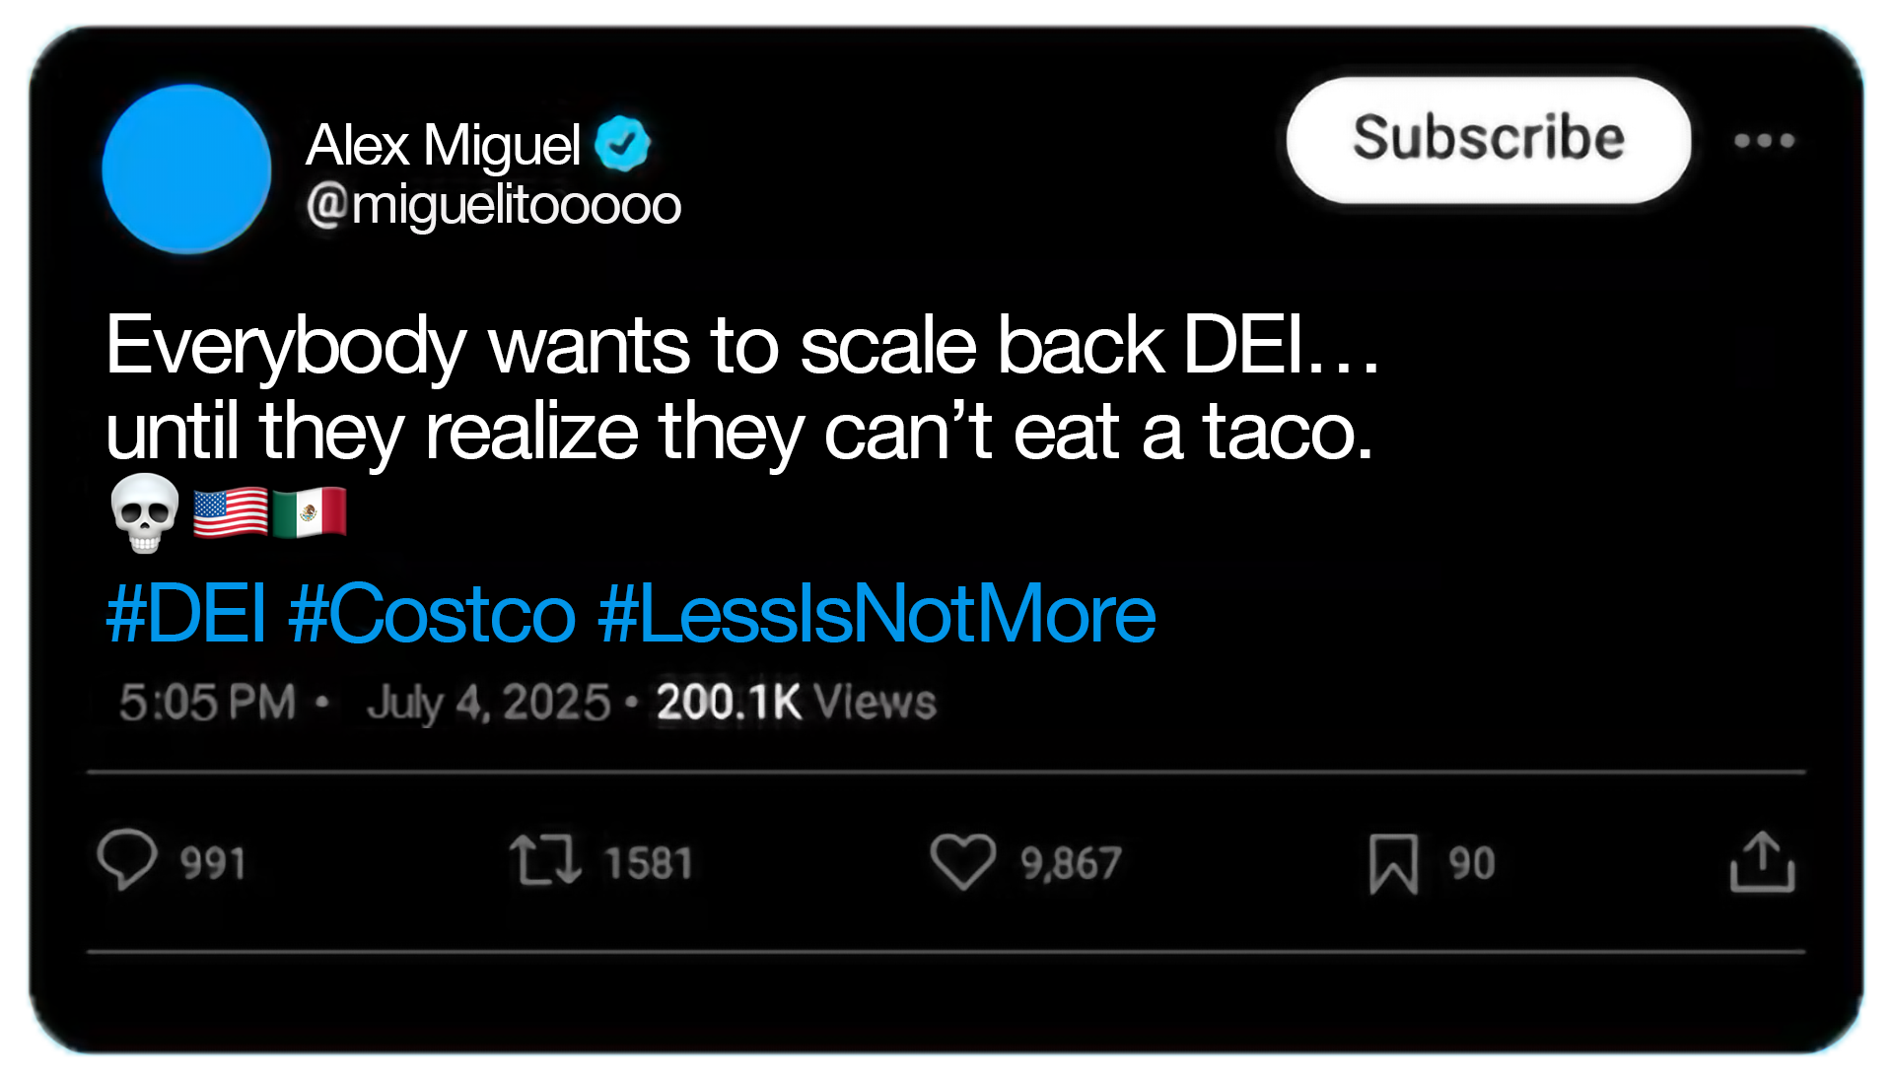
Task: Click the 200.1K Views count
Action: click(797, 703)
